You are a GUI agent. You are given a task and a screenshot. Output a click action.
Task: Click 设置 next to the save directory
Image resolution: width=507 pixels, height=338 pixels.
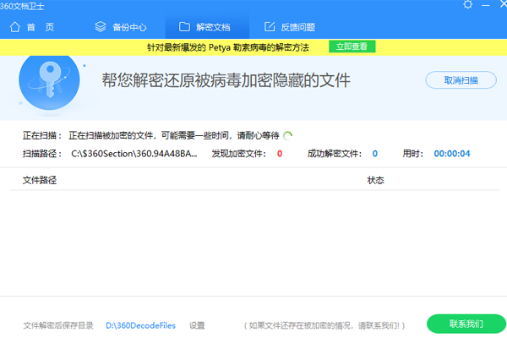pos(197,324)
